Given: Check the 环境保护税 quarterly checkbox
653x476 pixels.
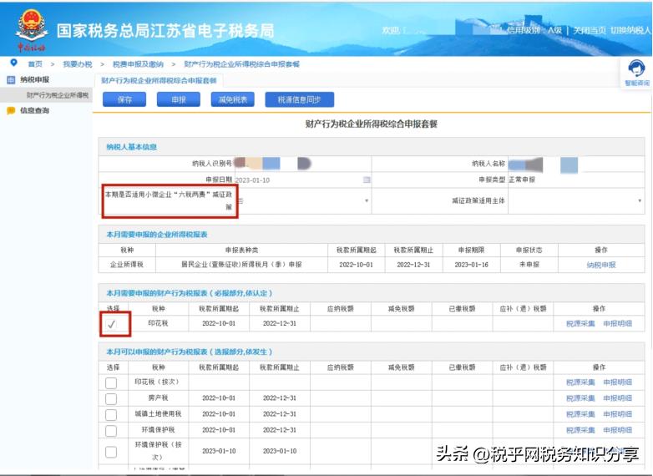Looking at the screenshot, I should click(111, 431).
